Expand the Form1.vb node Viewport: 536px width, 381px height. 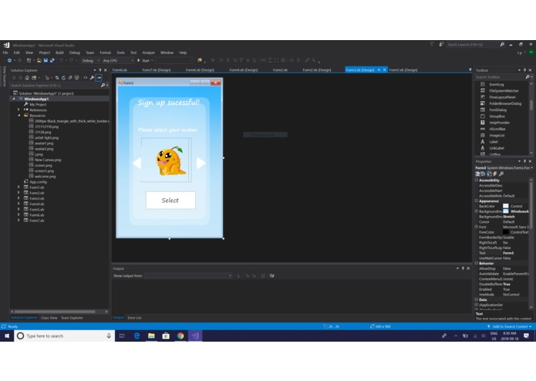tap(19, 187)
